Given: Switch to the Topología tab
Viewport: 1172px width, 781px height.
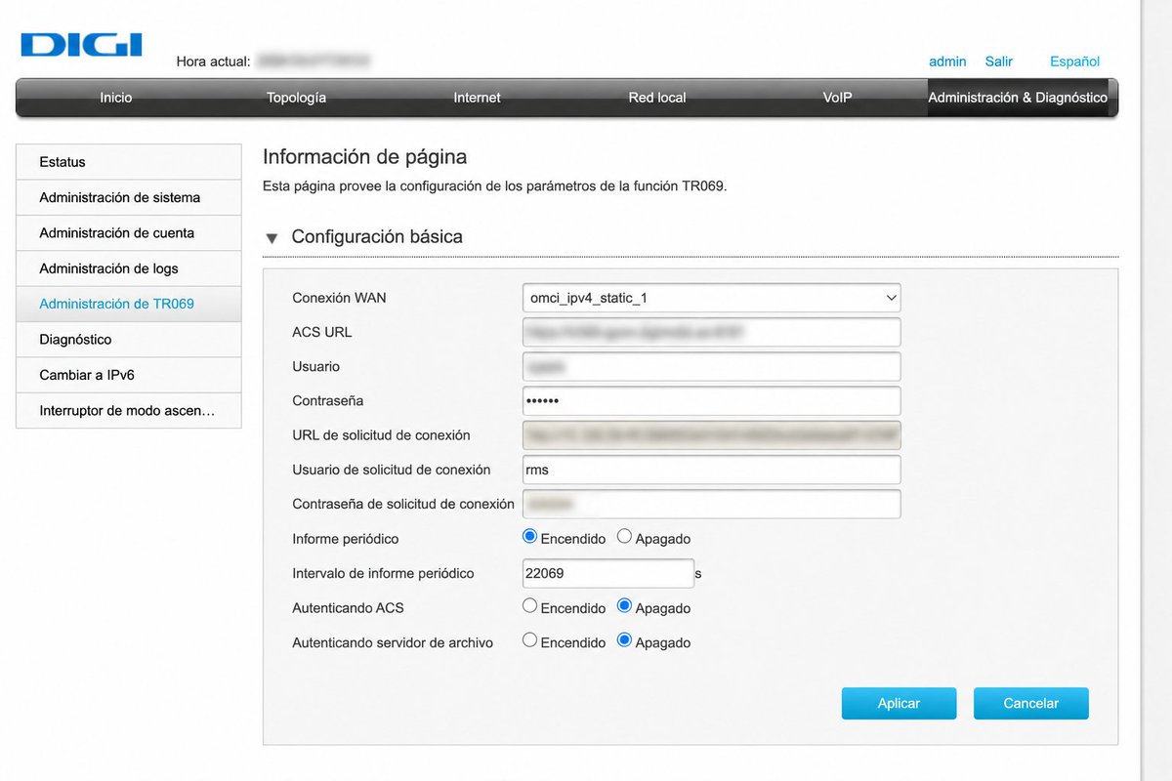Looking at the screenshot, I should click(296, 98).
